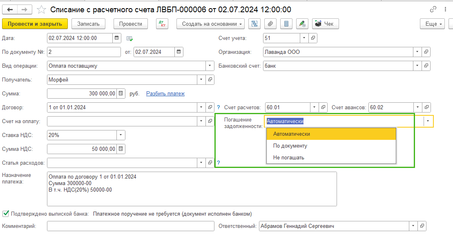Expand the Счет на оплату dropdown arrow
The height and width of the screenshot is (234, 453).
click(201, 121)
